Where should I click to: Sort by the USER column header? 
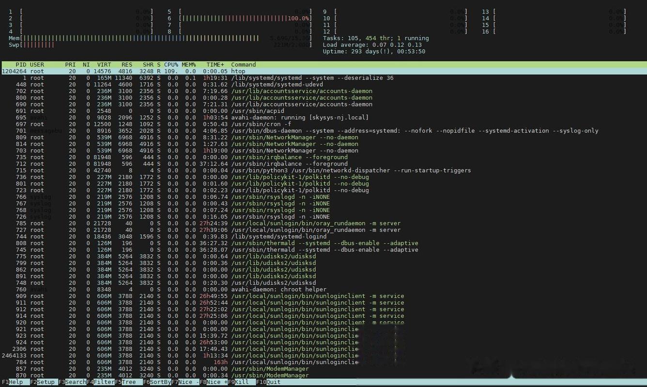pyautogui.click(x=37, y=64)
